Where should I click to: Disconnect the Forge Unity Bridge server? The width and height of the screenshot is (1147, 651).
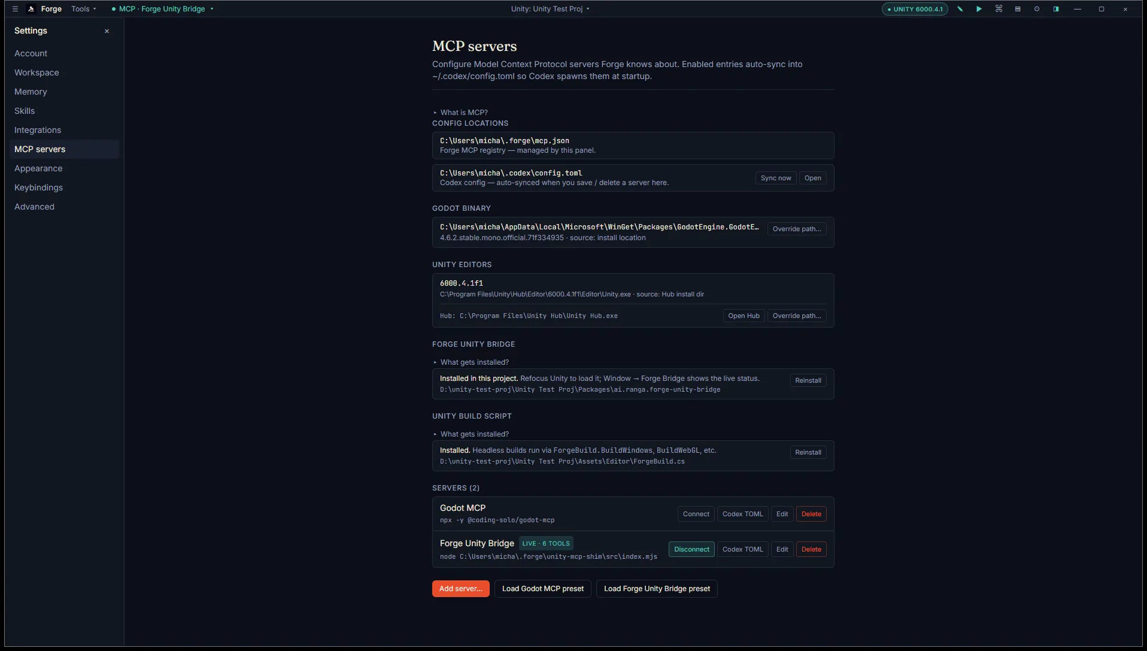click(x=691, y=549)
